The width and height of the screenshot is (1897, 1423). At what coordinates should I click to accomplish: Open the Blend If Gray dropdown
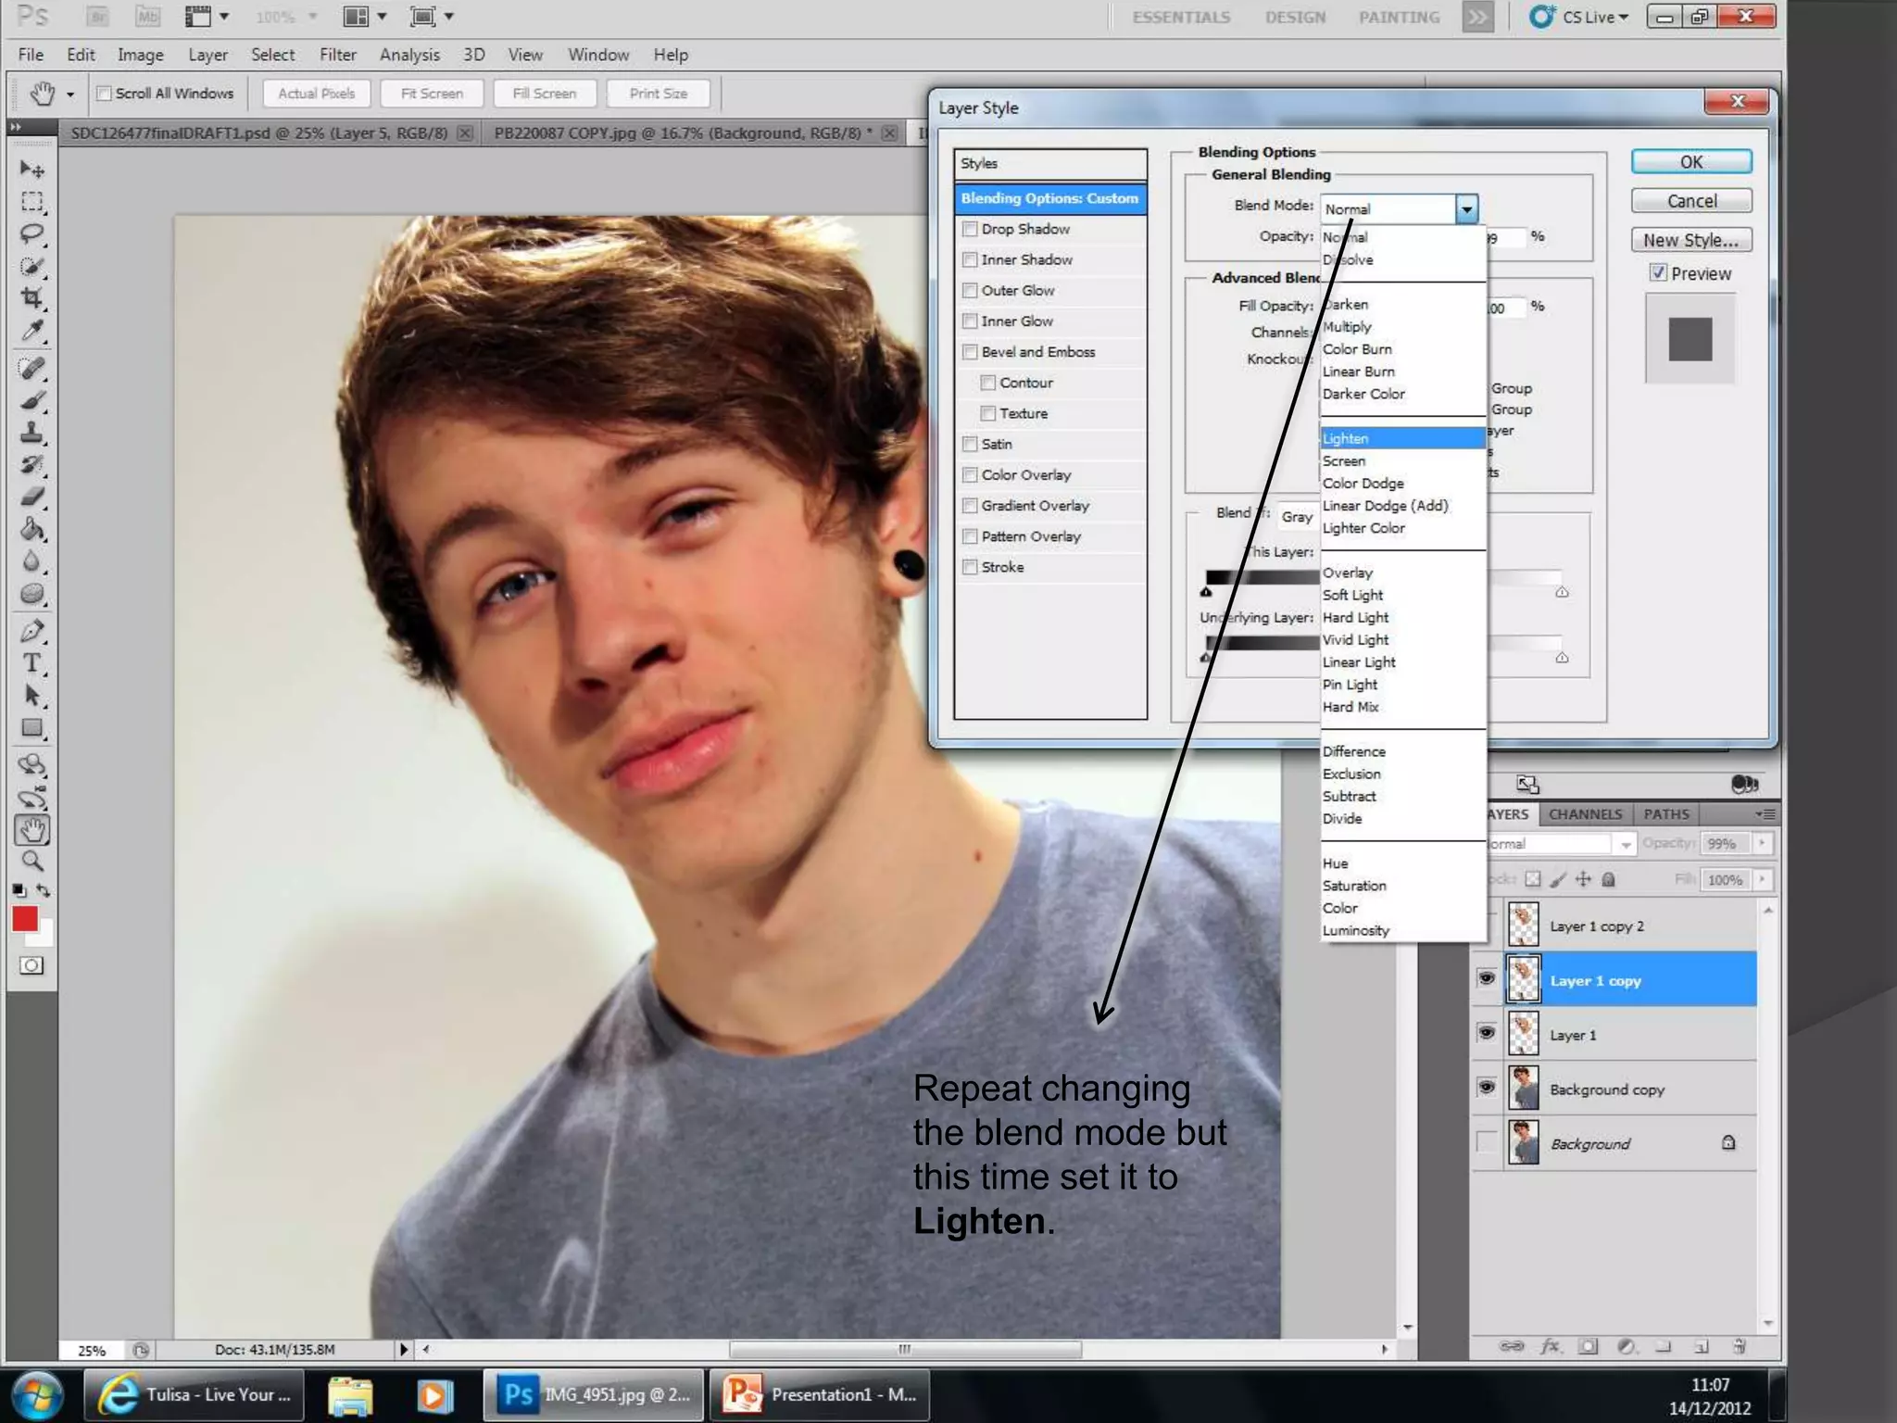click(1297, 516)
